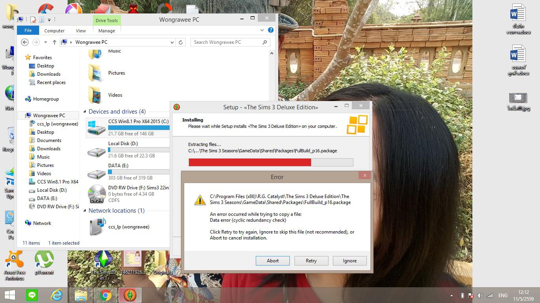Open the Windows Start button
The image size is (540, 303).
[x=9, y=295]
